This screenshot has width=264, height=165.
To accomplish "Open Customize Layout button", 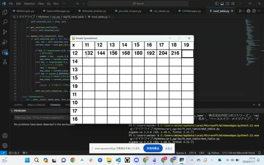I will (x=233, y=4).
